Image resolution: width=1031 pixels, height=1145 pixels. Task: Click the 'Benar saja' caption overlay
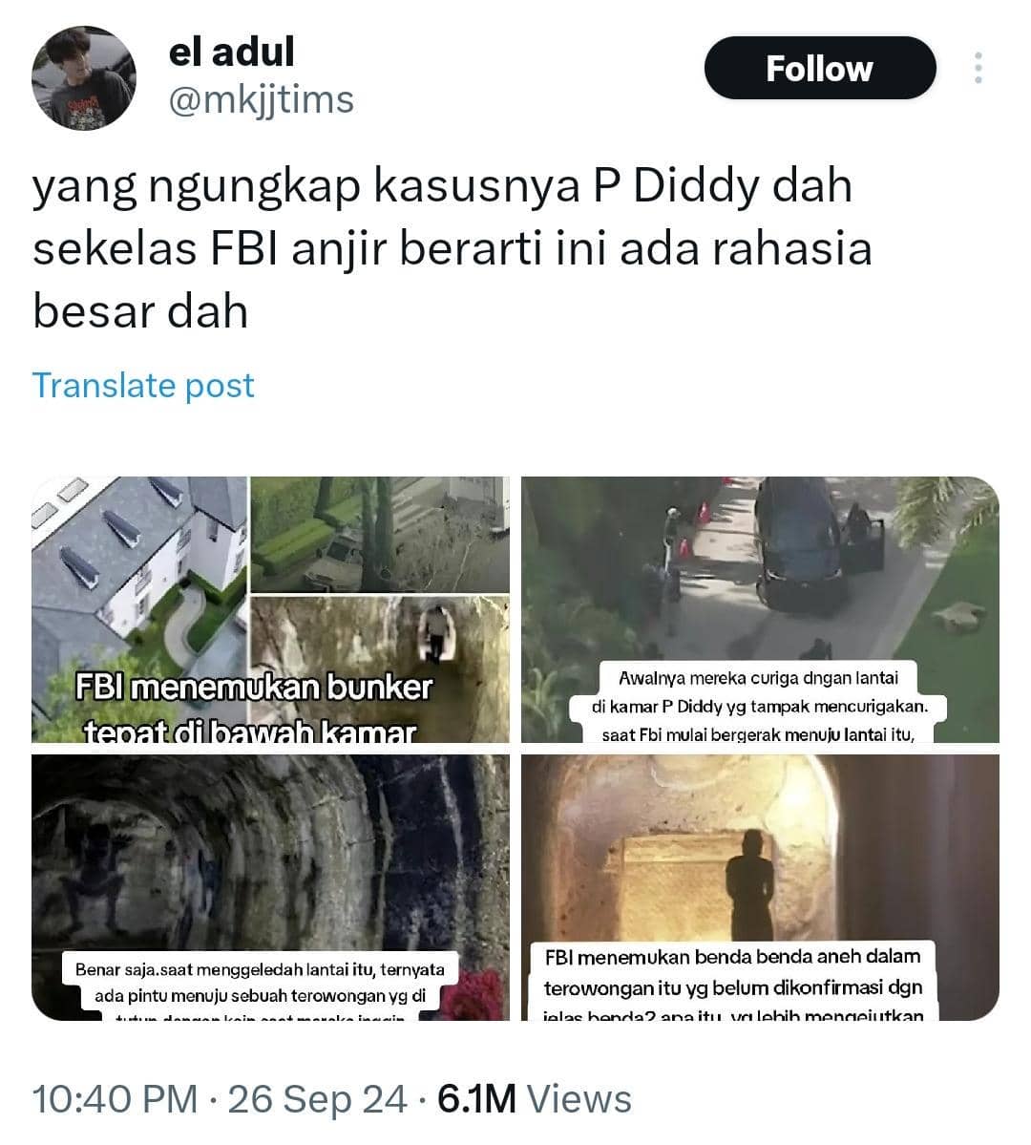(x=260, y=986)
